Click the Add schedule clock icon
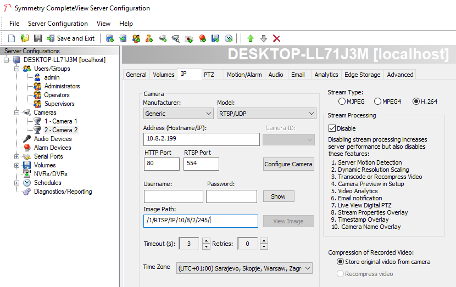 tap(229, 38)
